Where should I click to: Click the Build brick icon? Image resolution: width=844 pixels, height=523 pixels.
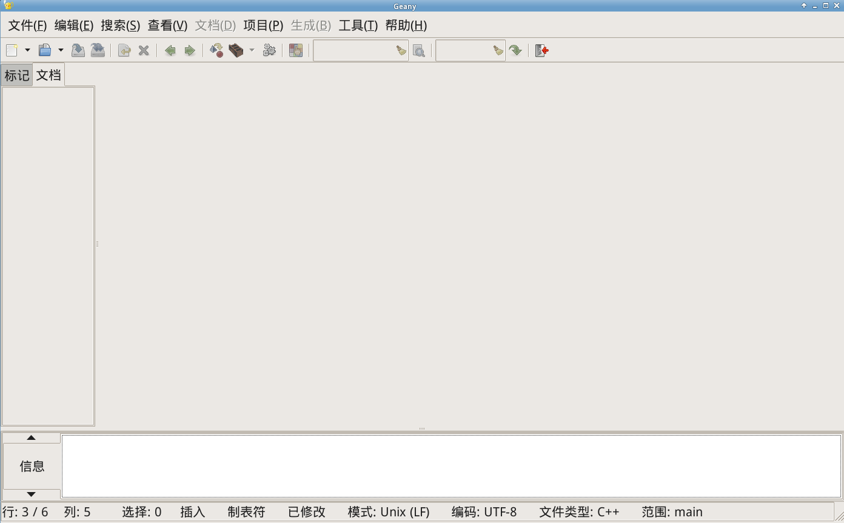click(236, 50)
